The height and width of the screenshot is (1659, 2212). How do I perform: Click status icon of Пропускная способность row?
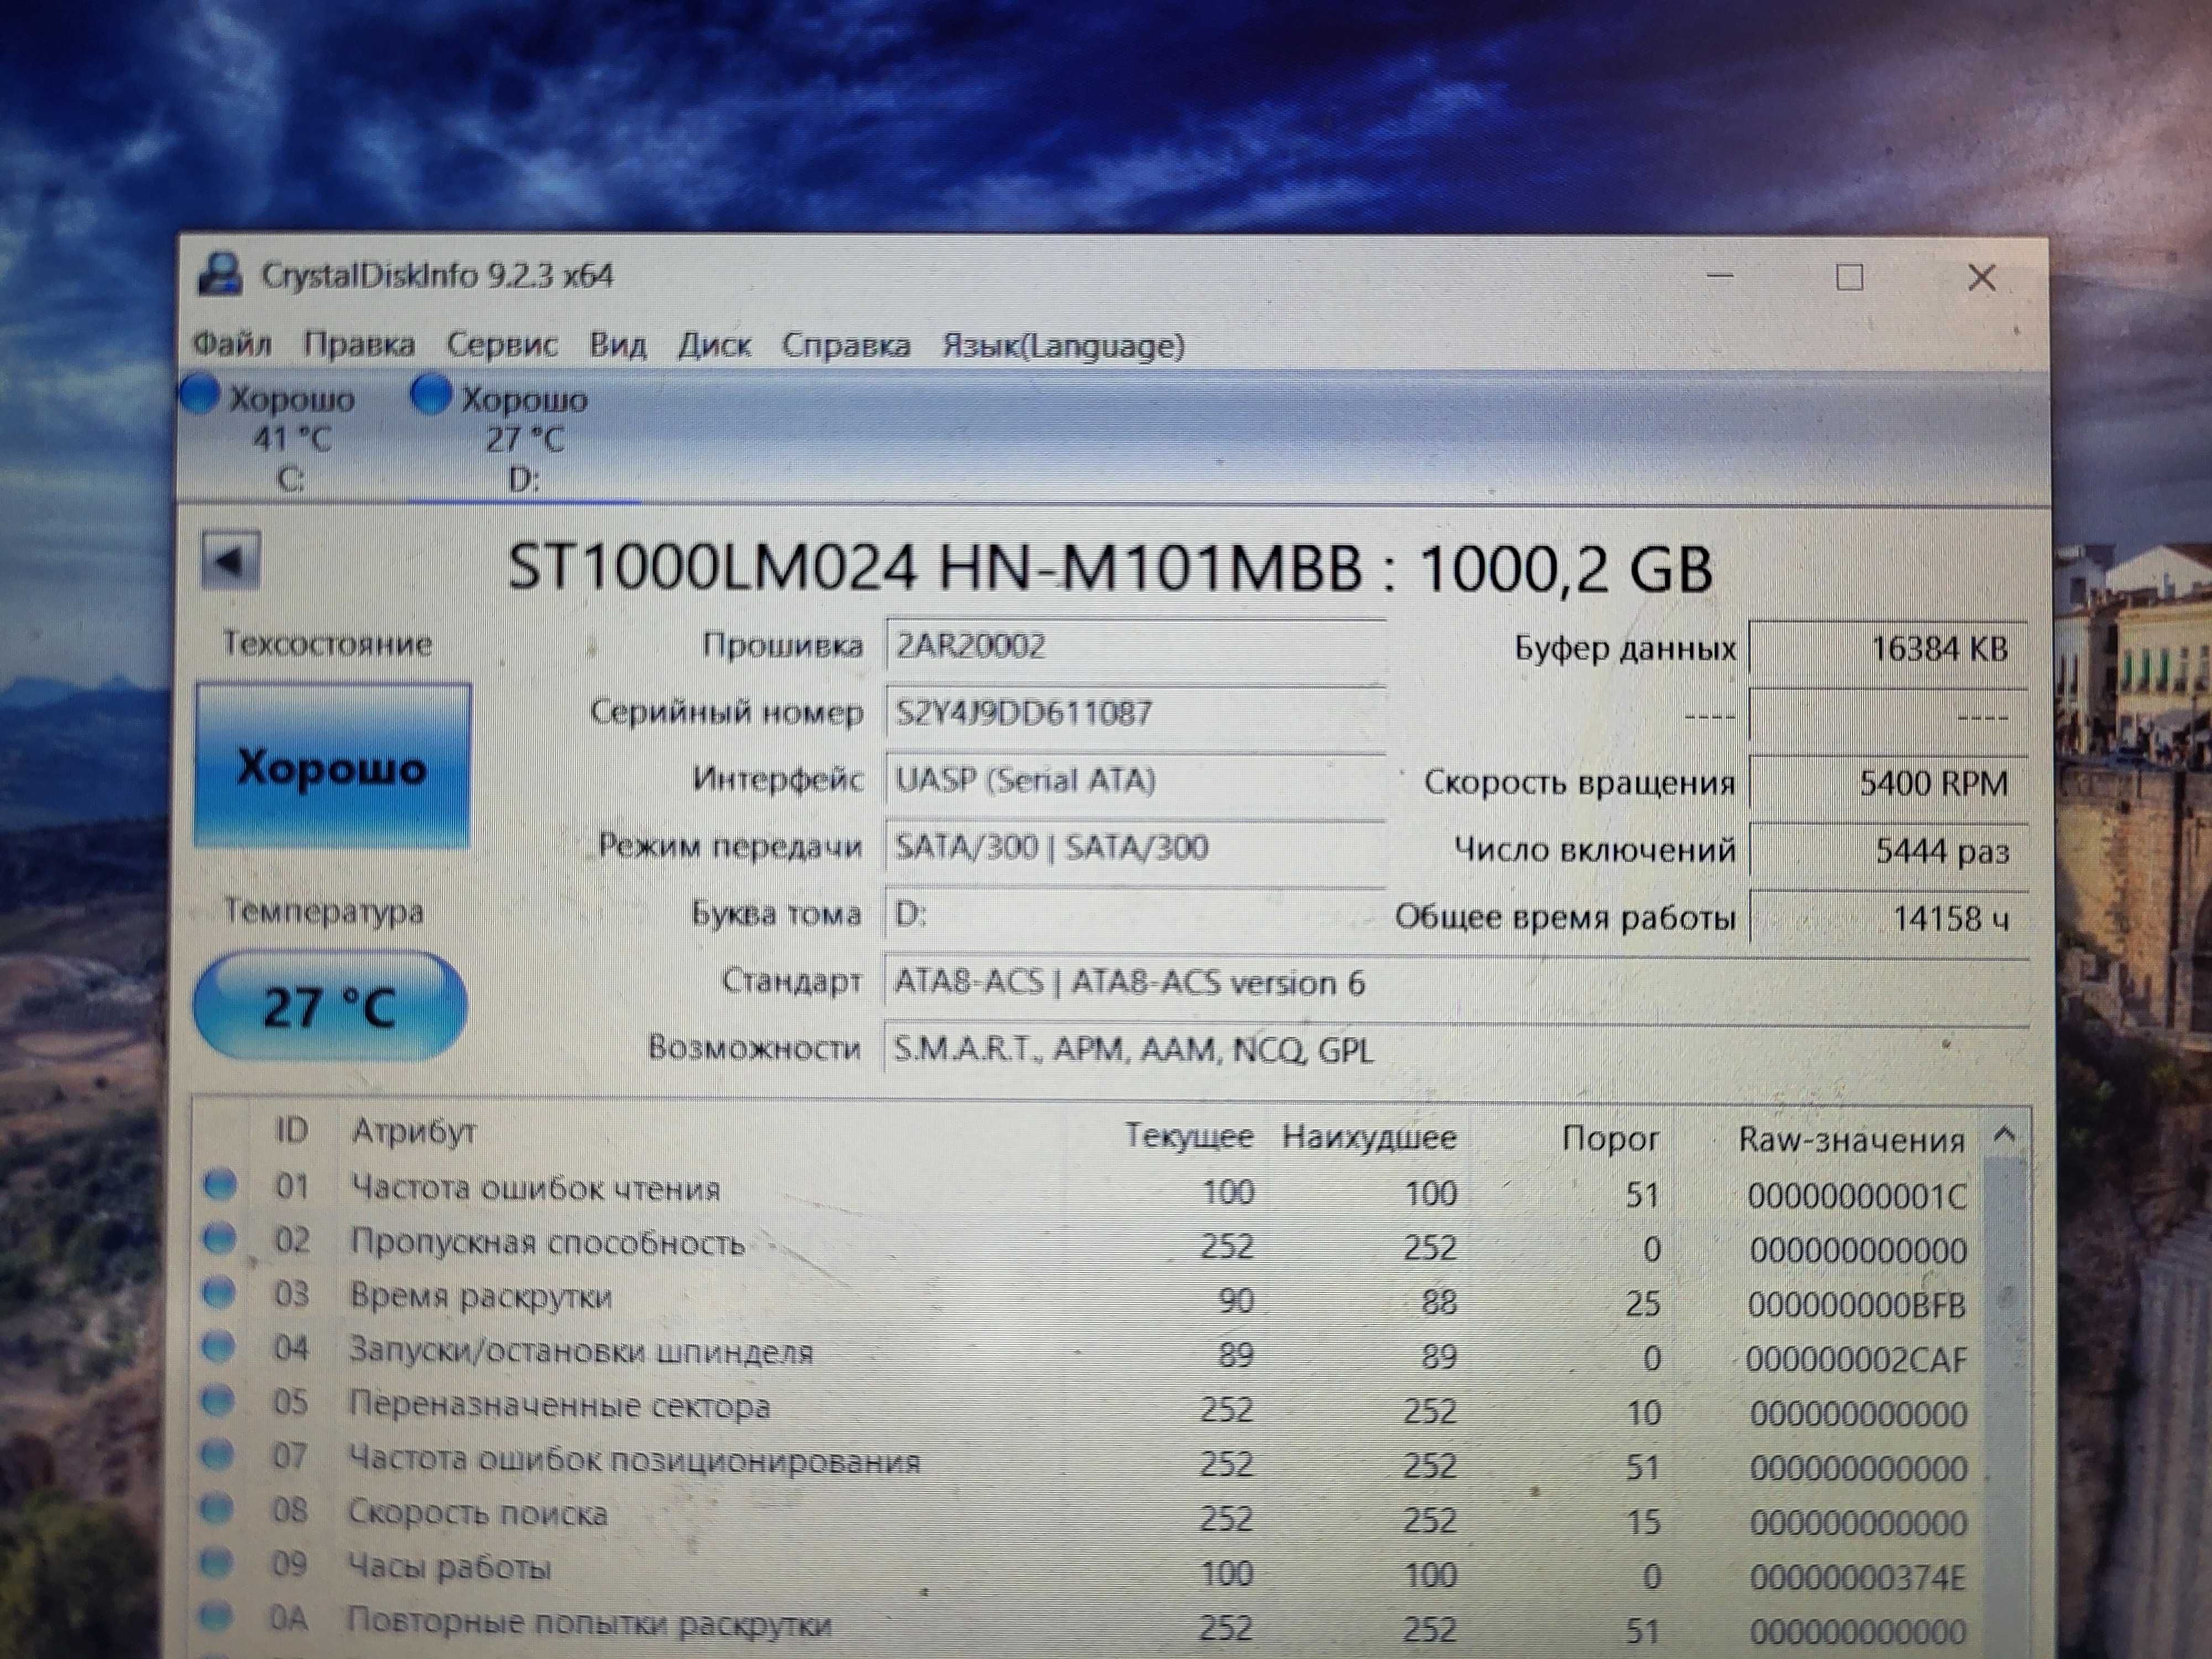point(220,1239)
